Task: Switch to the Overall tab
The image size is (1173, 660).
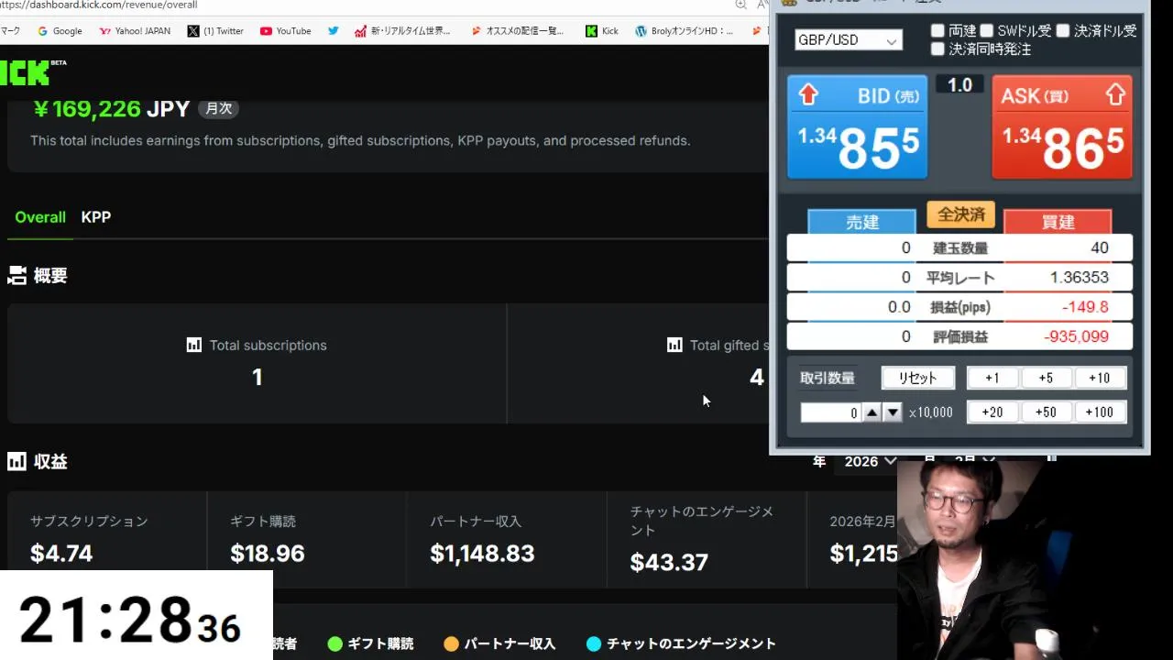Action: point(40,217)
